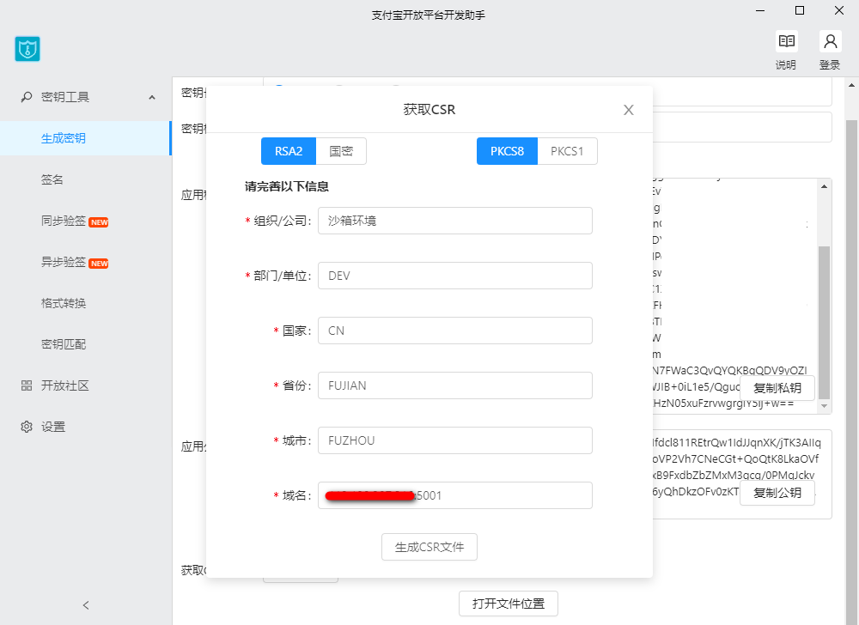Click the 省份 input field
Viewport: 859px width, 625px height.
(455, 385)
